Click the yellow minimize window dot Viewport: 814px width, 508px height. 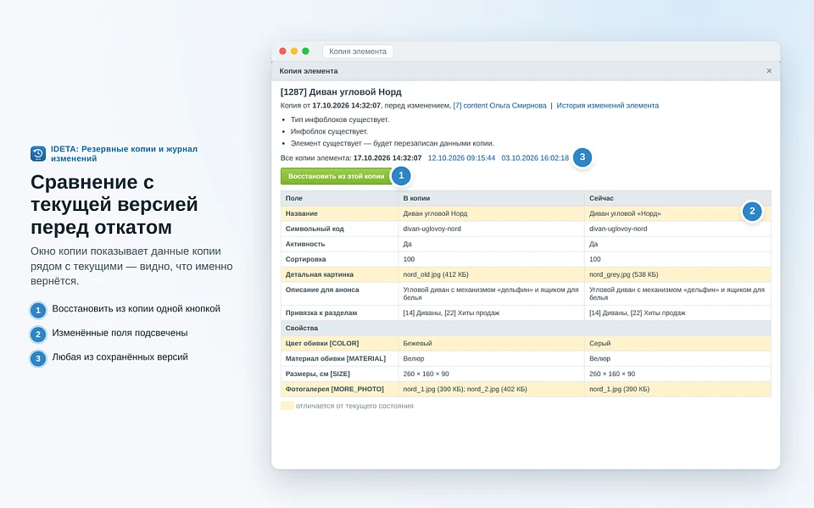[294, 51]
